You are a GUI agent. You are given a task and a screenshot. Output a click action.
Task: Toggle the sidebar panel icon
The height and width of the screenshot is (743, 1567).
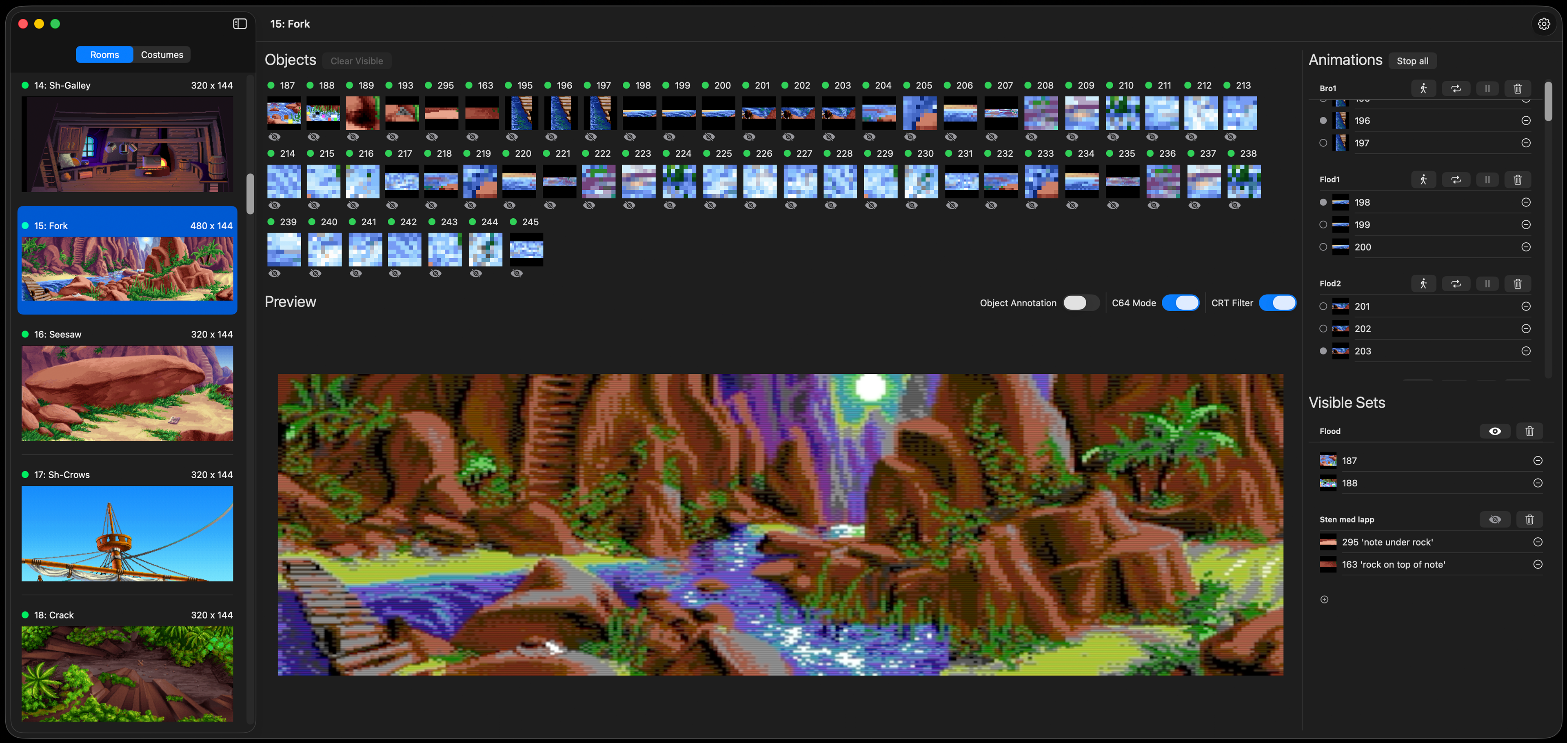click(x=240, y=24)
